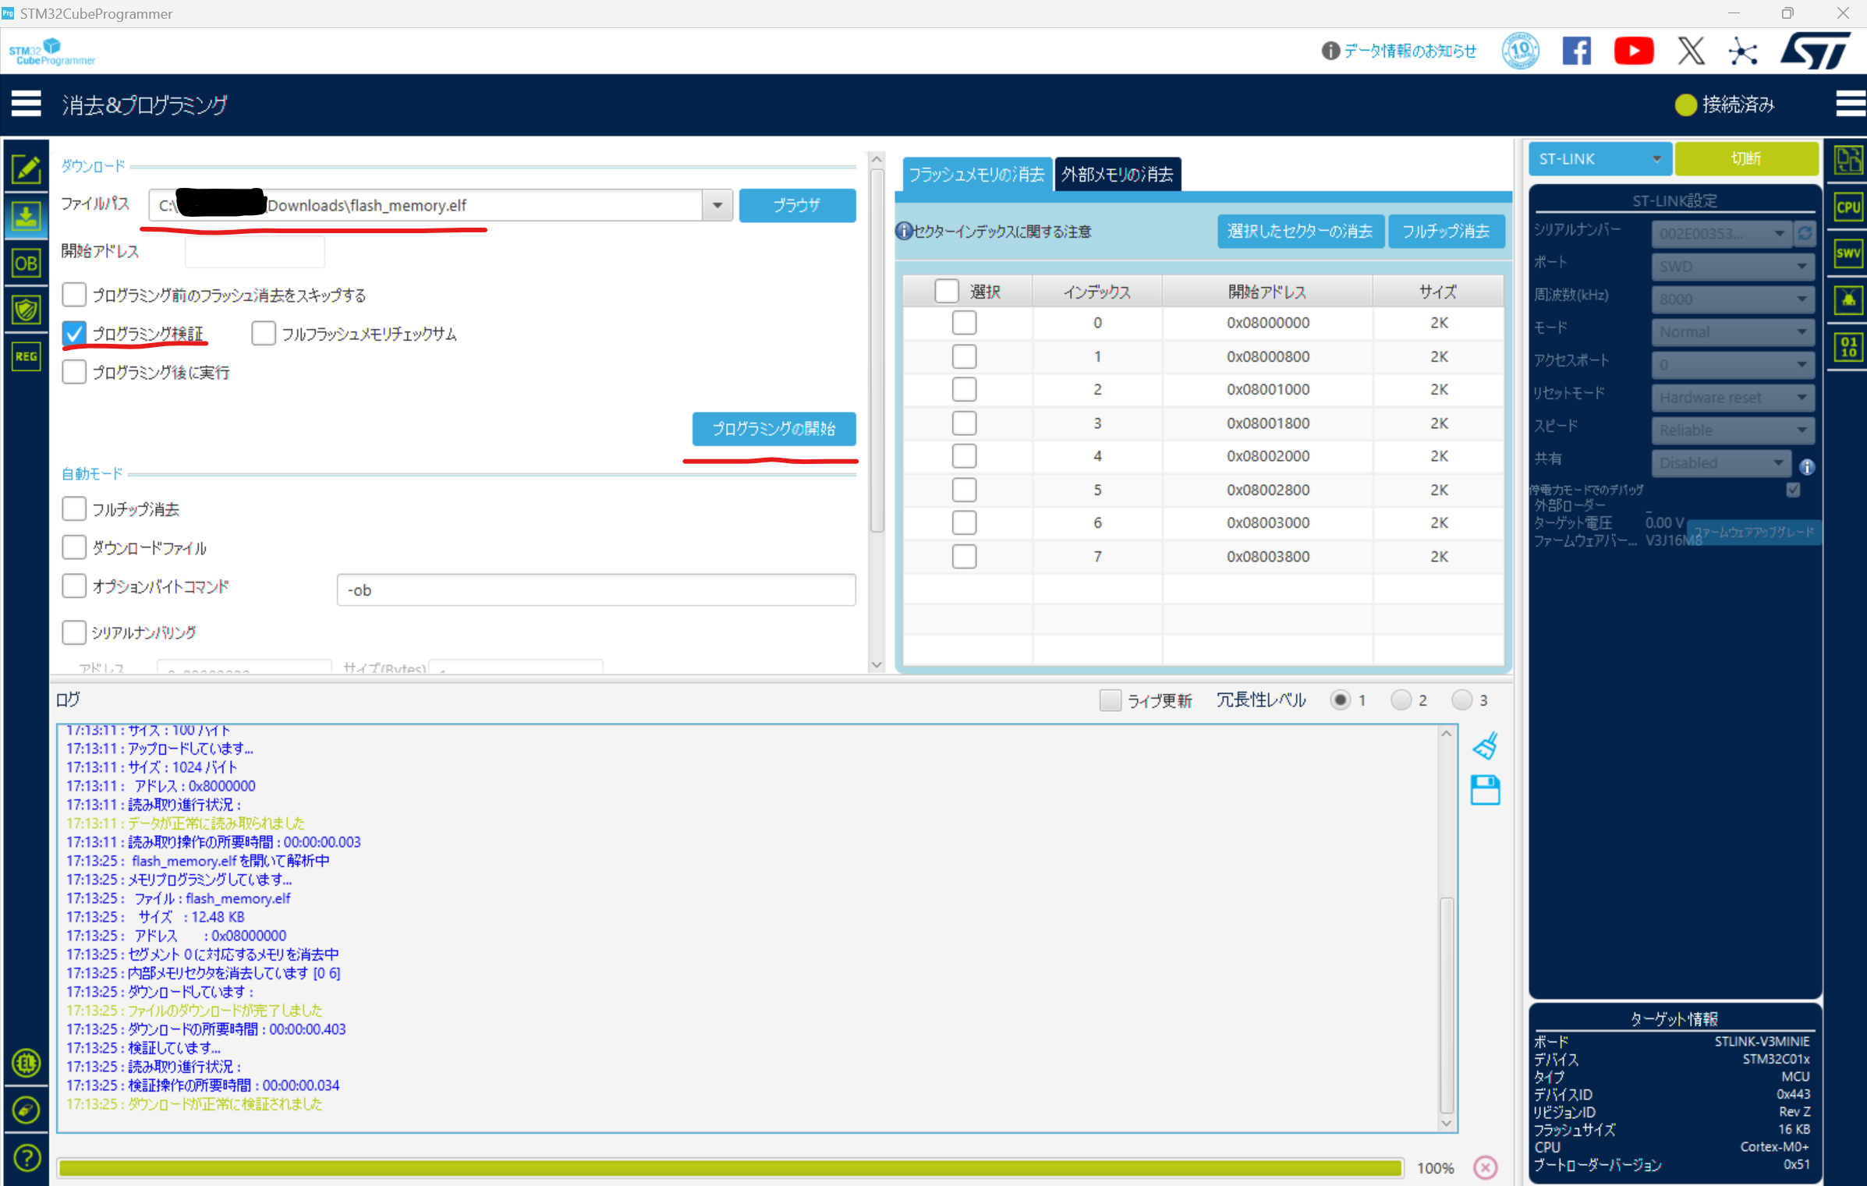The width and height of the screenshot is (1867, 1186).
Task: Save the log using the floppy disk icon
Action: tap(1486, 790)
